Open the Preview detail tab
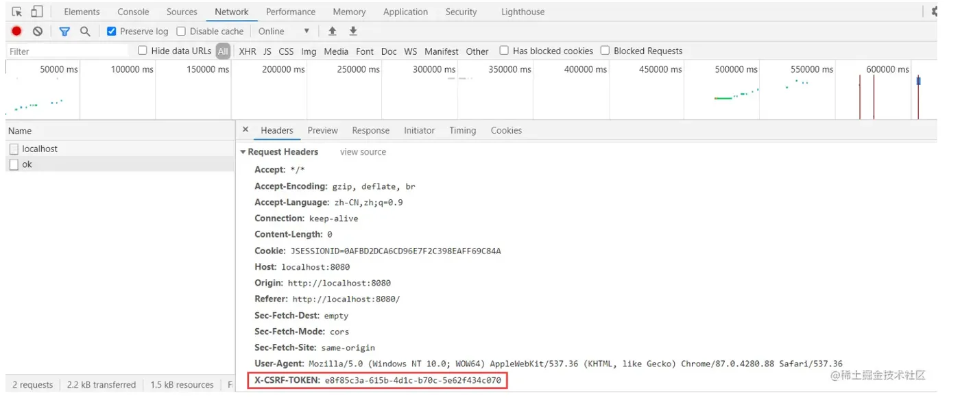Viewport: 960px width, 400px height. (x=322, y=131)
